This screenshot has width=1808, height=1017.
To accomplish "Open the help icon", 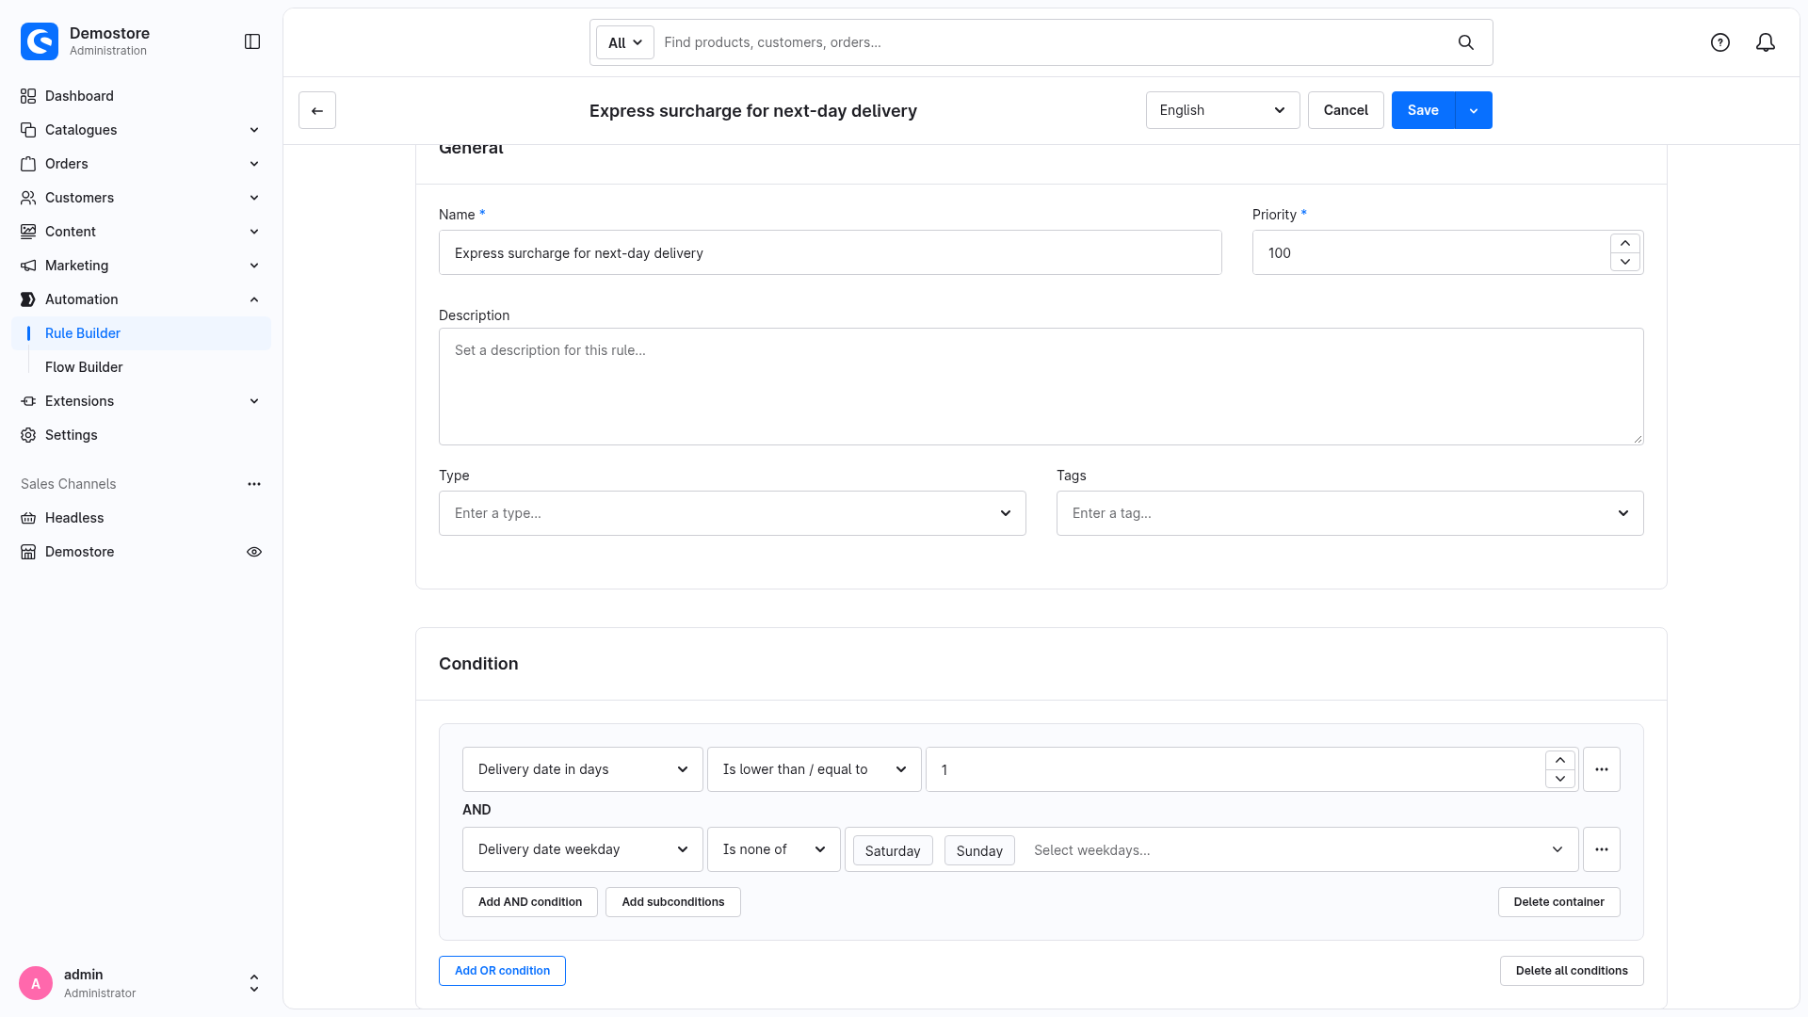I will click(x=1720, y=42).
